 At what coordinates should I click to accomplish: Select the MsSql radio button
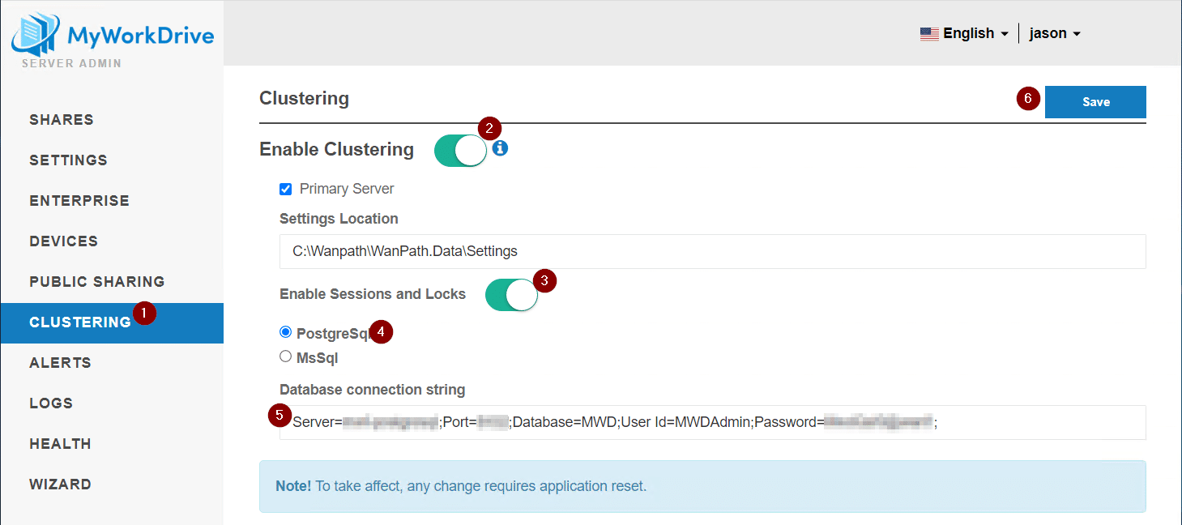tap(285, 356)
